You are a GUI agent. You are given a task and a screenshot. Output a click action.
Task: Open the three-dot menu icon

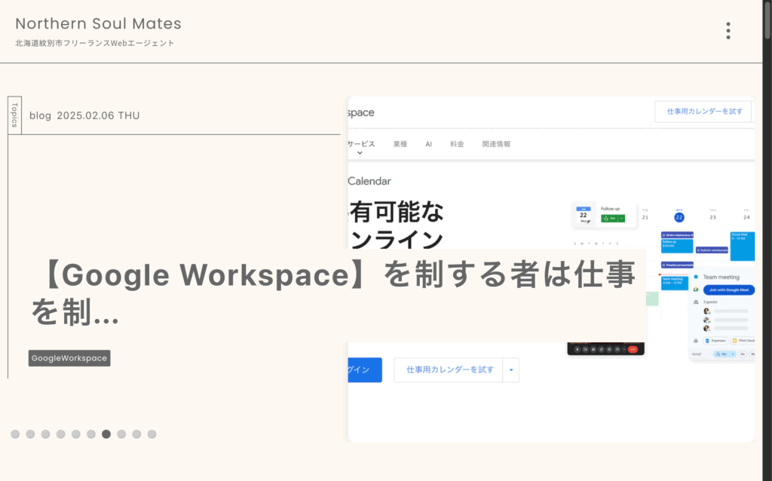pyautogui.click(x=728, y=30)
